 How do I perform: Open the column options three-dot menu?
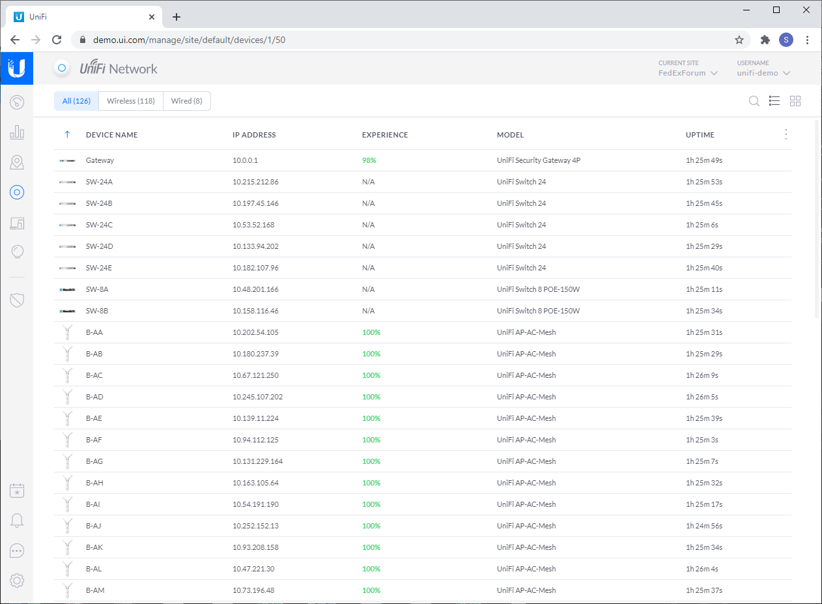786,134
